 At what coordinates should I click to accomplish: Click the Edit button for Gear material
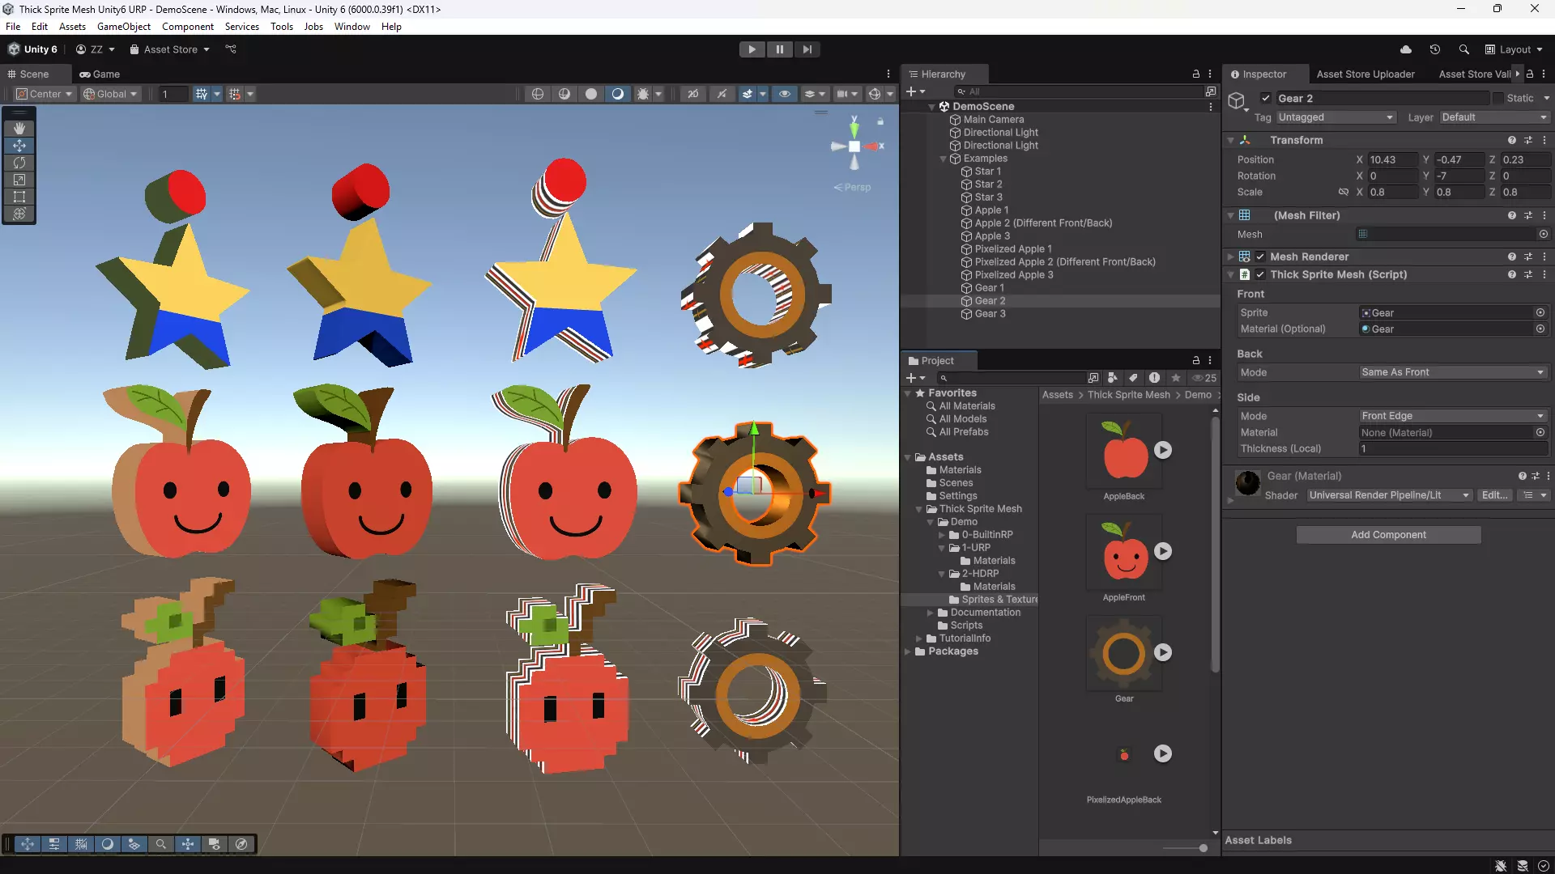[x=1495, y=495]
